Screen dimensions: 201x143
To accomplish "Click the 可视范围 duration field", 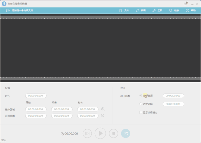I will pos(88,116).
